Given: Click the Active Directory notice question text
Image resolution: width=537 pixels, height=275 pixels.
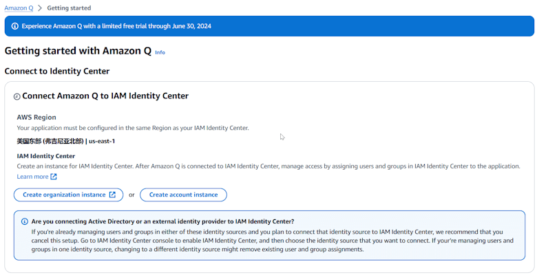Looking at the screenshot, I should coord(162,221).
